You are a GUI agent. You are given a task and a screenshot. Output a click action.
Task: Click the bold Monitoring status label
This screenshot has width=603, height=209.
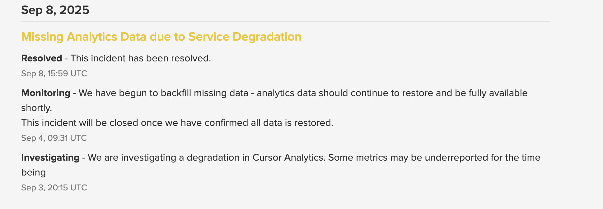pos(46,93)
